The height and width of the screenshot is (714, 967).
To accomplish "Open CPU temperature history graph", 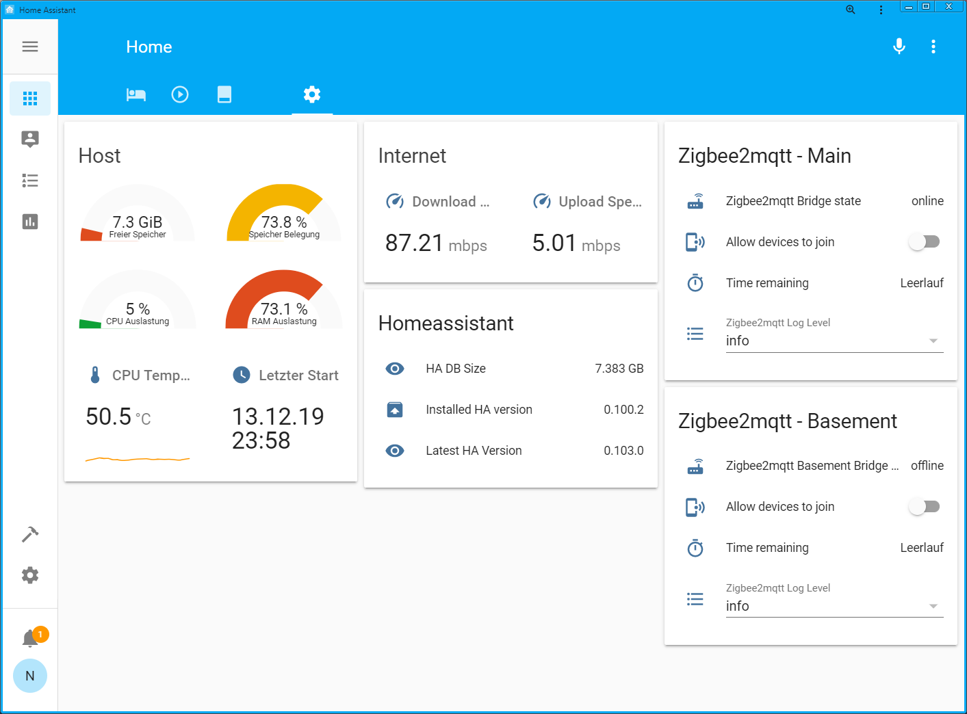I will click(138, 459).
